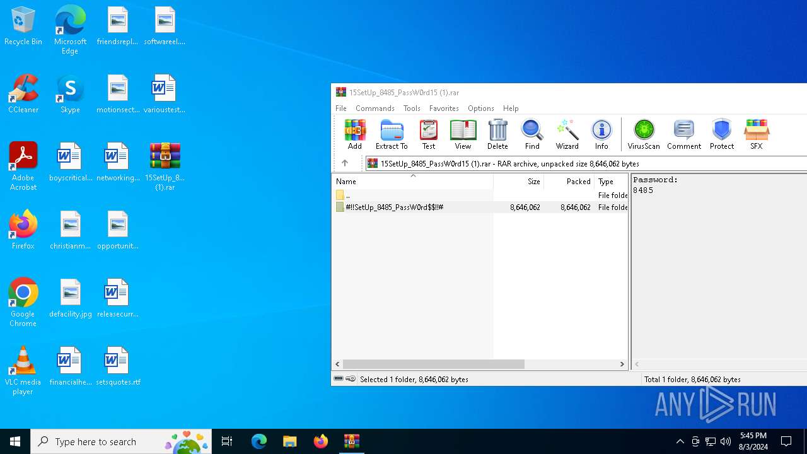
Task: Select the defacility.jpg desktop file
Action: [x=71, y=299]
